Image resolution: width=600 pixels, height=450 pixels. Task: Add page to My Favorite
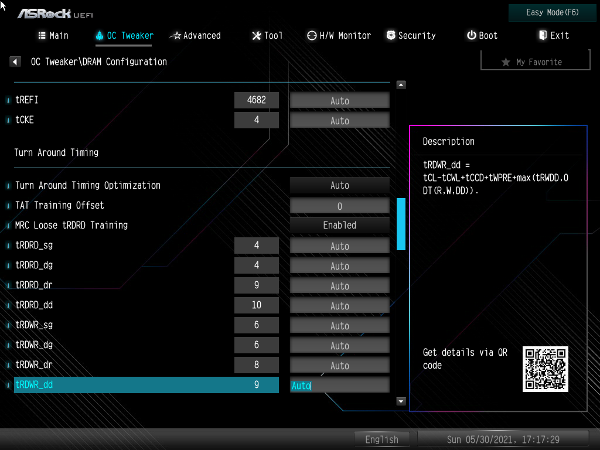(534, 60)
